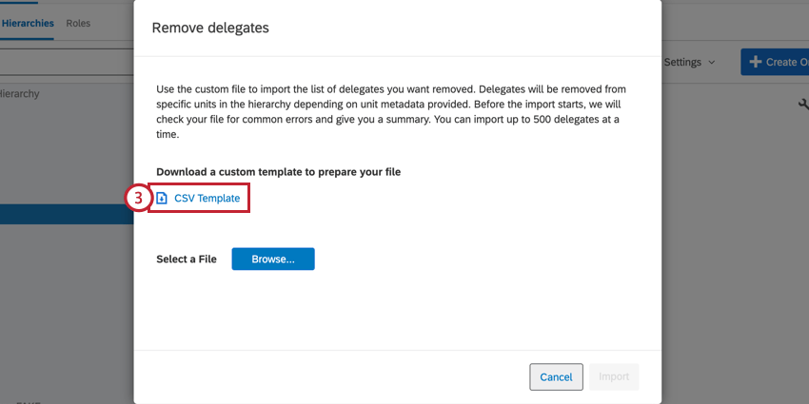Click the wrench tools icon

click(x=802, y=105)
